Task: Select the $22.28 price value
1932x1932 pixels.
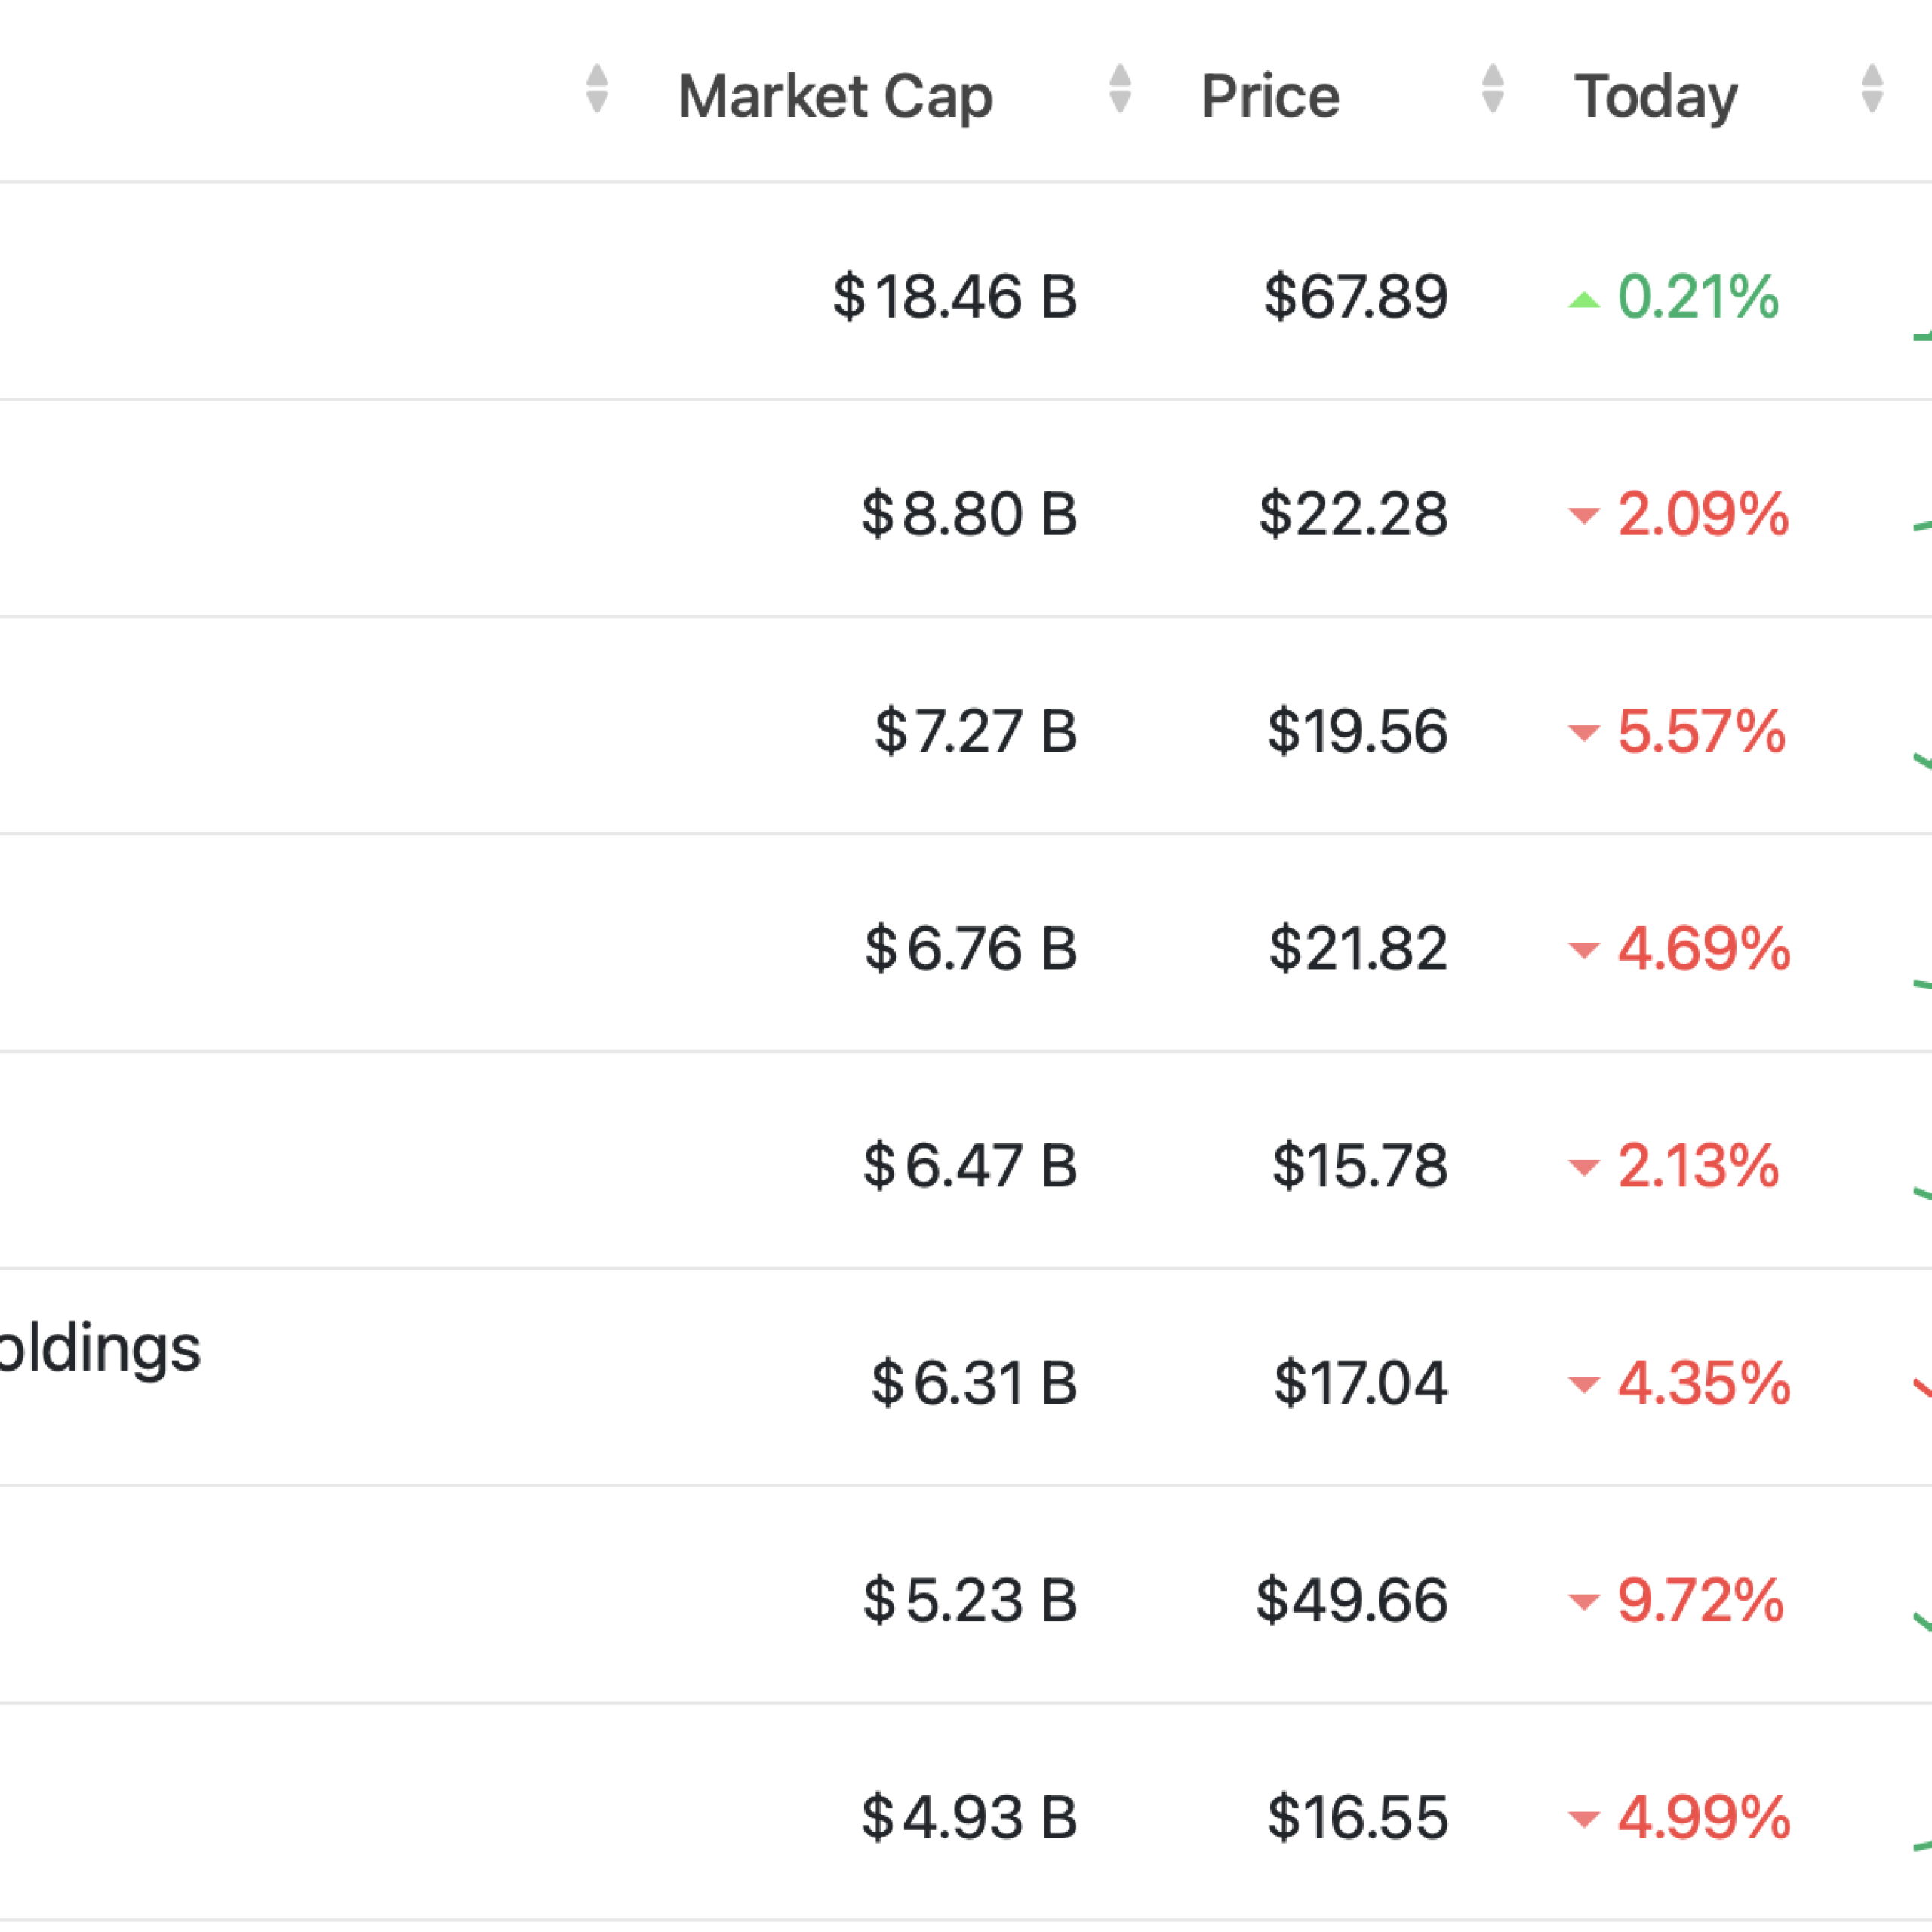Action: point(1353,514)
